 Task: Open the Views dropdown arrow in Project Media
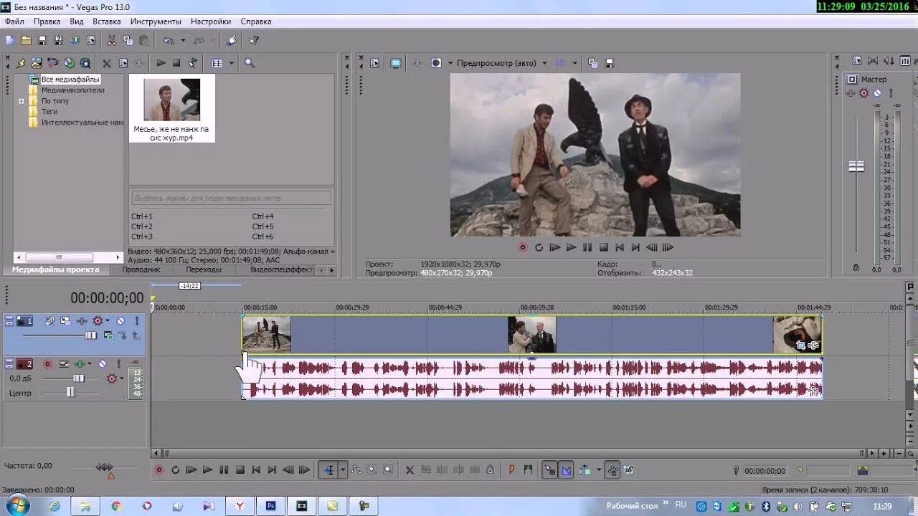pos(231,63)
